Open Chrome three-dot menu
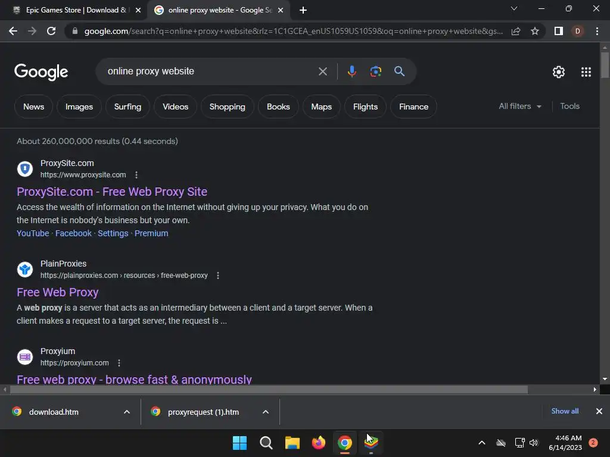Screen dimensions: 610x457 tap(597, 31)
